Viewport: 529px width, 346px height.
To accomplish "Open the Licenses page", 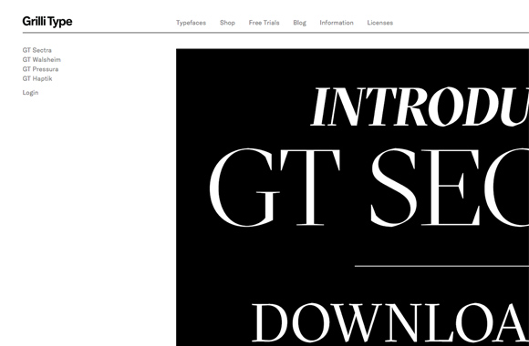I will click(380, 23).
